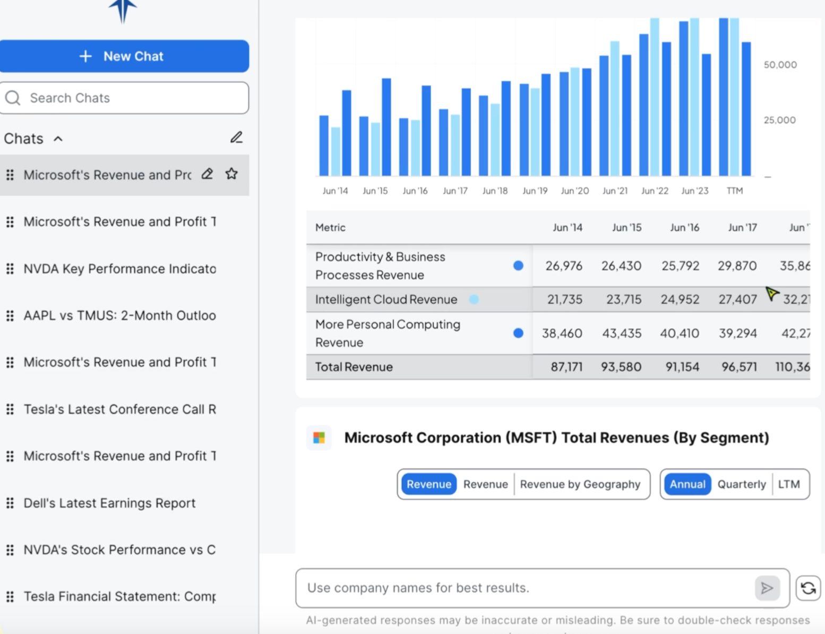Image resolution: width=825 pixels, height=634 pixels.
Task: Click the refresh icon beside input
Action: coord(808,588)
